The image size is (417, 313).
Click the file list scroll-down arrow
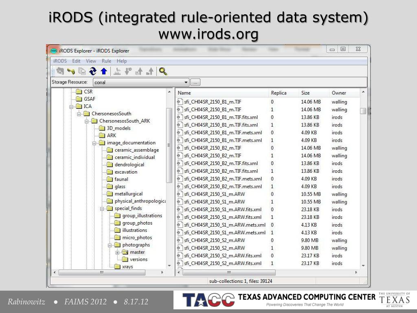(x=363, y=266)
